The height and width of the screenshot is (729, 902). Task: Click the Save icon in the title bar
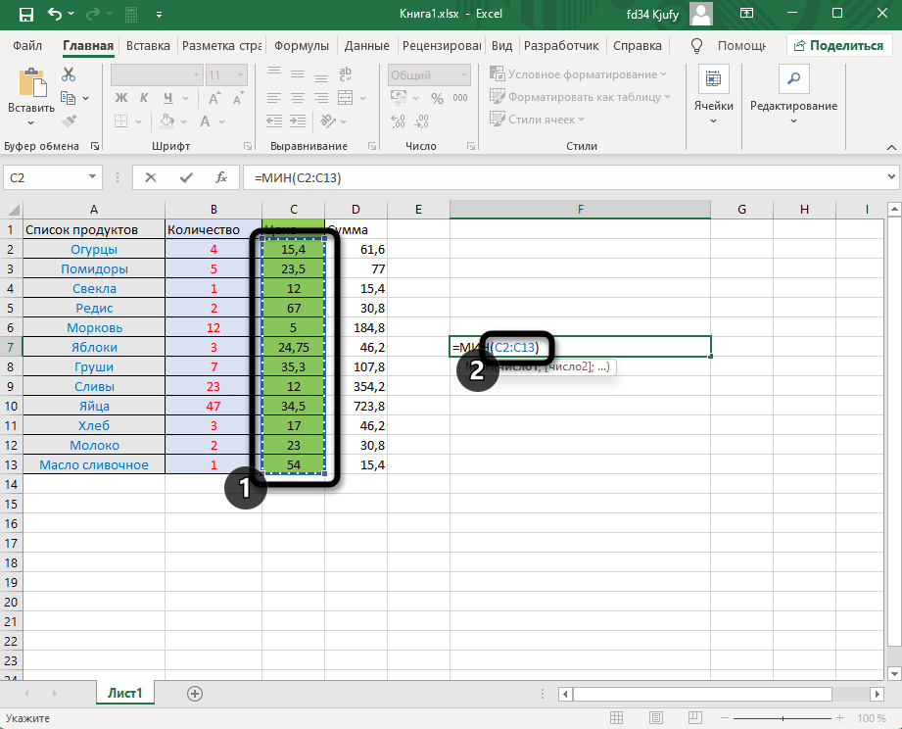tap(26, 15)
